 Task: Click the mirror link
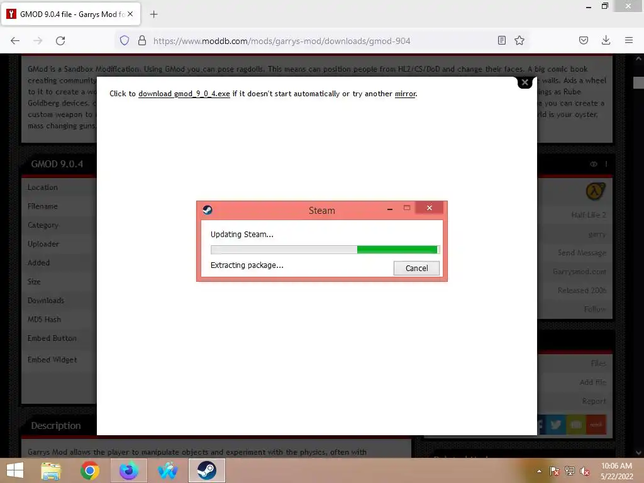point(406,94)
